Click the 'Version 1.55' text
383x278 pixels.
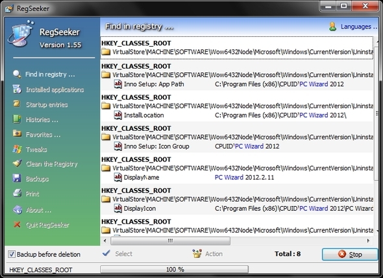click(x=60, y=45)
